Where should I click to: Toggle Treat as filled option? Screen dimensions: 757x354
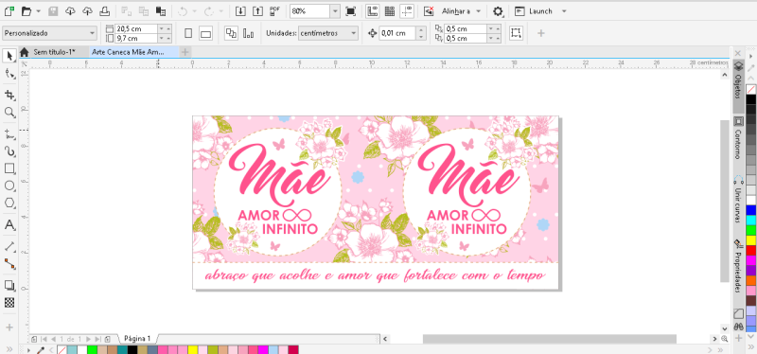tap(516, 33)
